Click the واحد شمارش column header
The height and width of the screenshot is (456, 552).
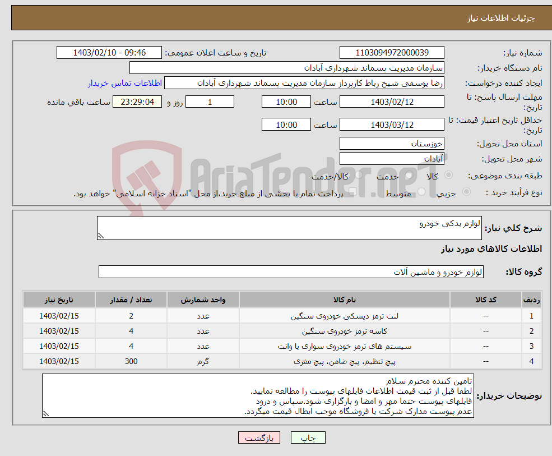pos(203,300)
